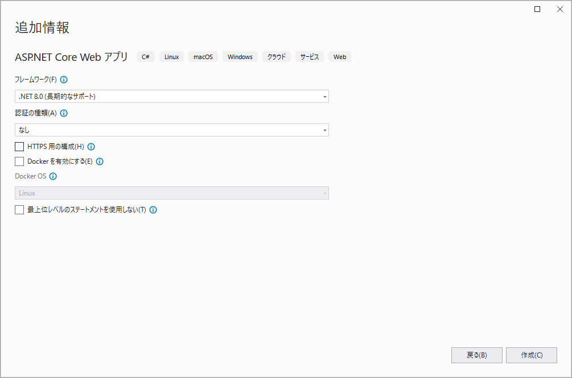572x378 pixels.
Task: Click the Windows tag
Action: [x=240, y=57]
